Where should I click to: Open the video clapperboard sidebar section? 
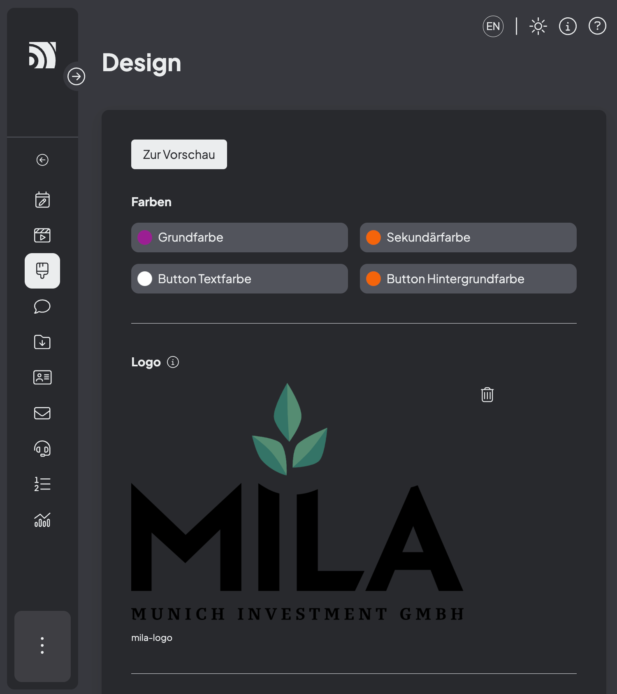pyautogui.click(x=42, y=235)
